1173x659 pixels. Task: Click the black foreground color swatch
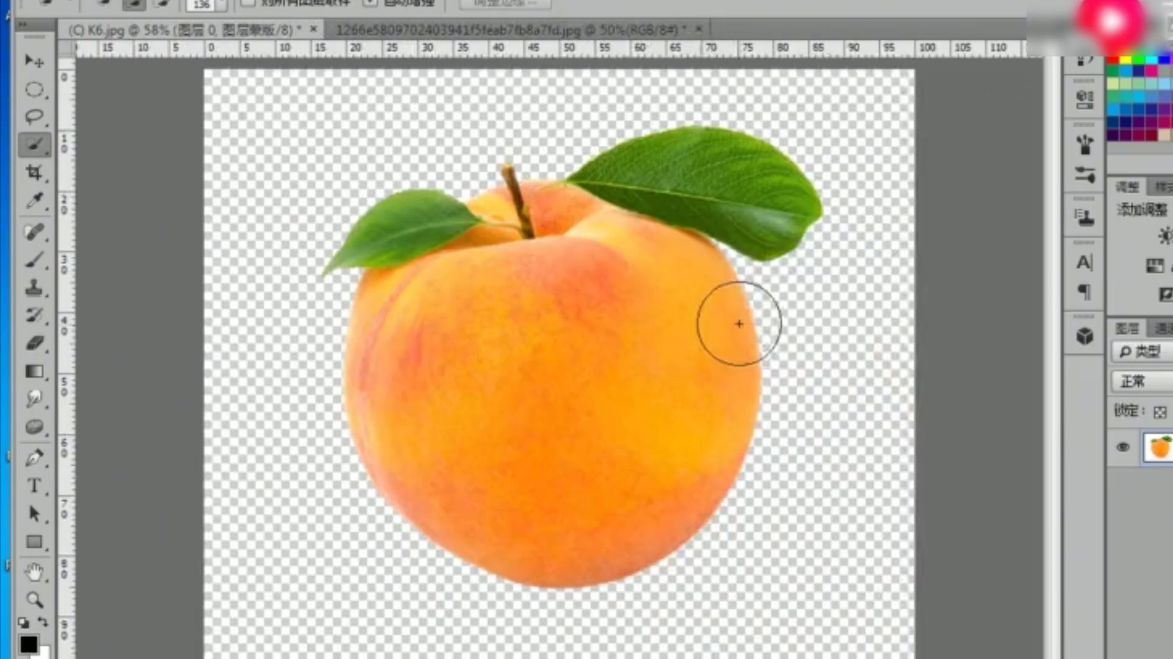click(28, 644)
